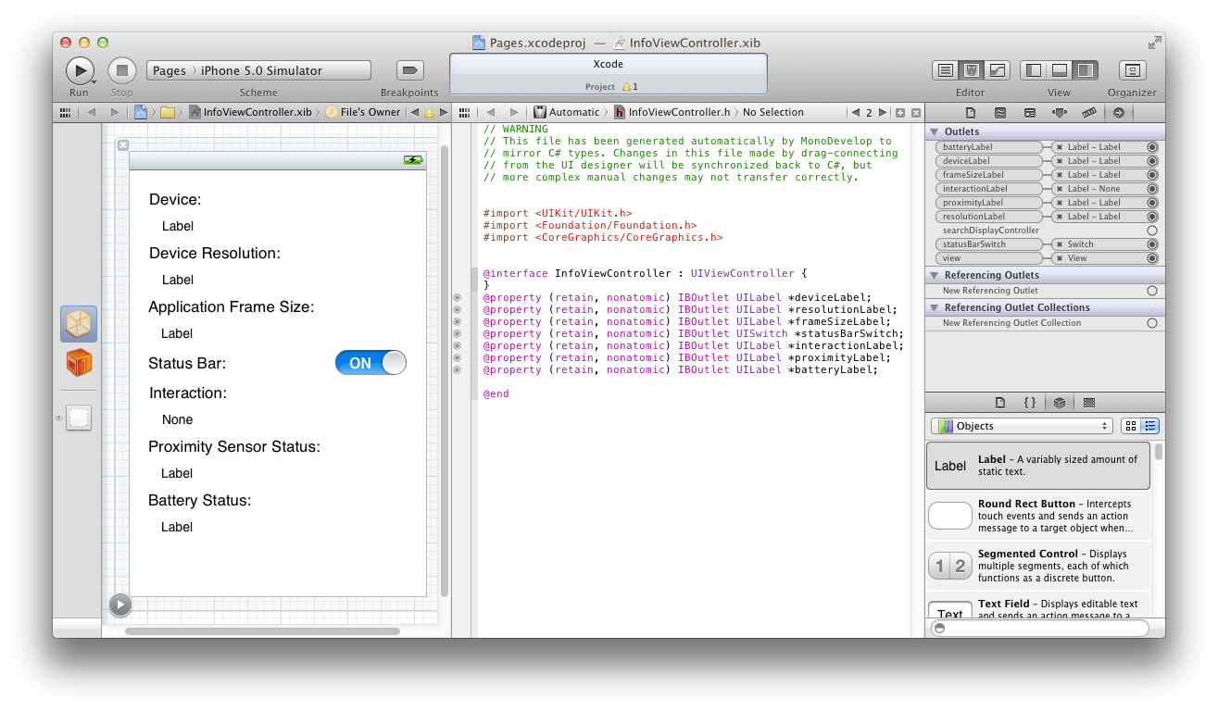The width and height of the screenshot is (1218, 711).
Task: Open the Objects library dropdown
Action: [x=1021, y=426]
